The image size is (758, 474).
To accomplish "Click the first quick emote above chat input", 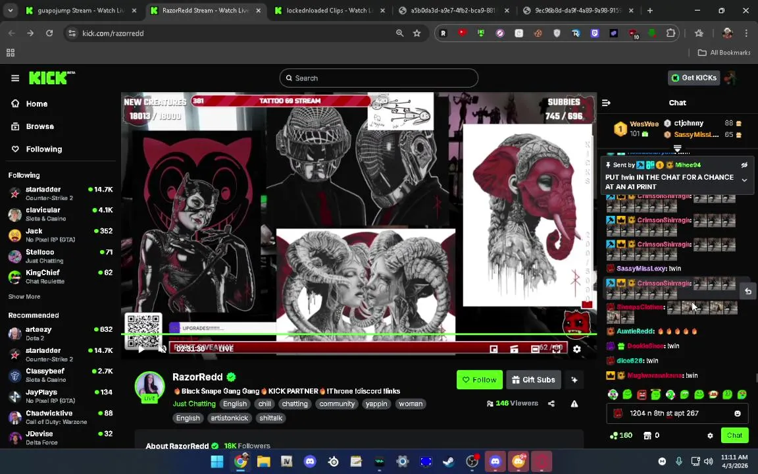I will (x=613, y=394).
